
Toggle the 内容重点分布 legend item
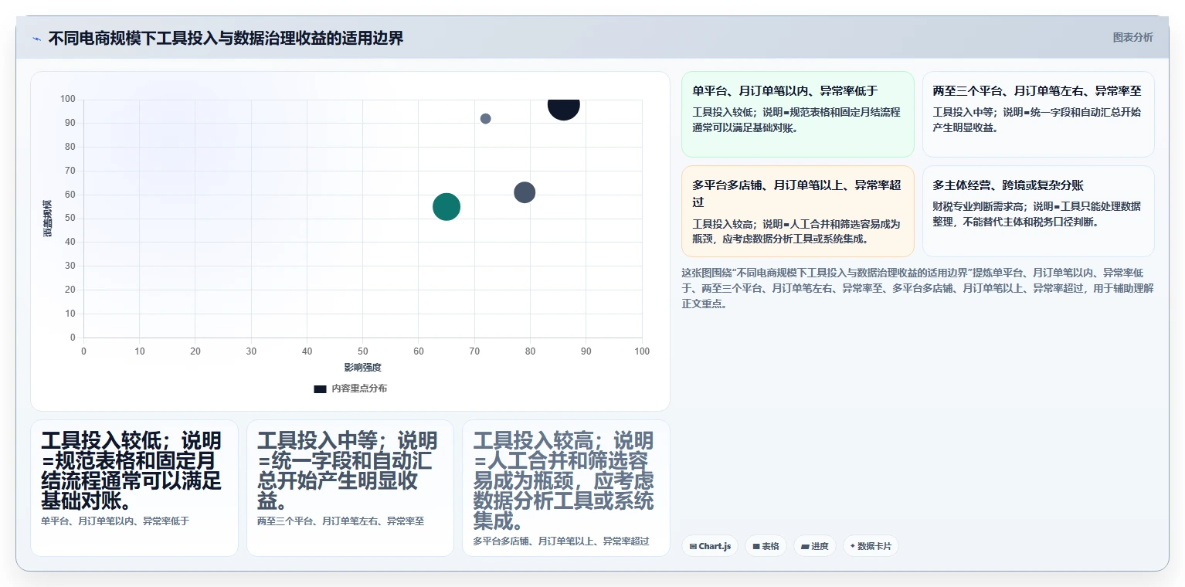(350, 389)
